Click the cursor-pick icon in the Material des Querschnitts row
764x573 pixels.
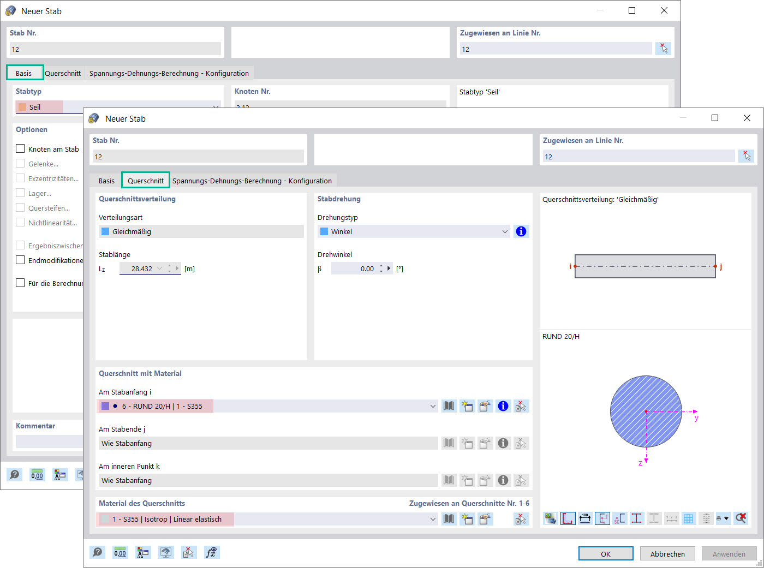click(521, 519)
